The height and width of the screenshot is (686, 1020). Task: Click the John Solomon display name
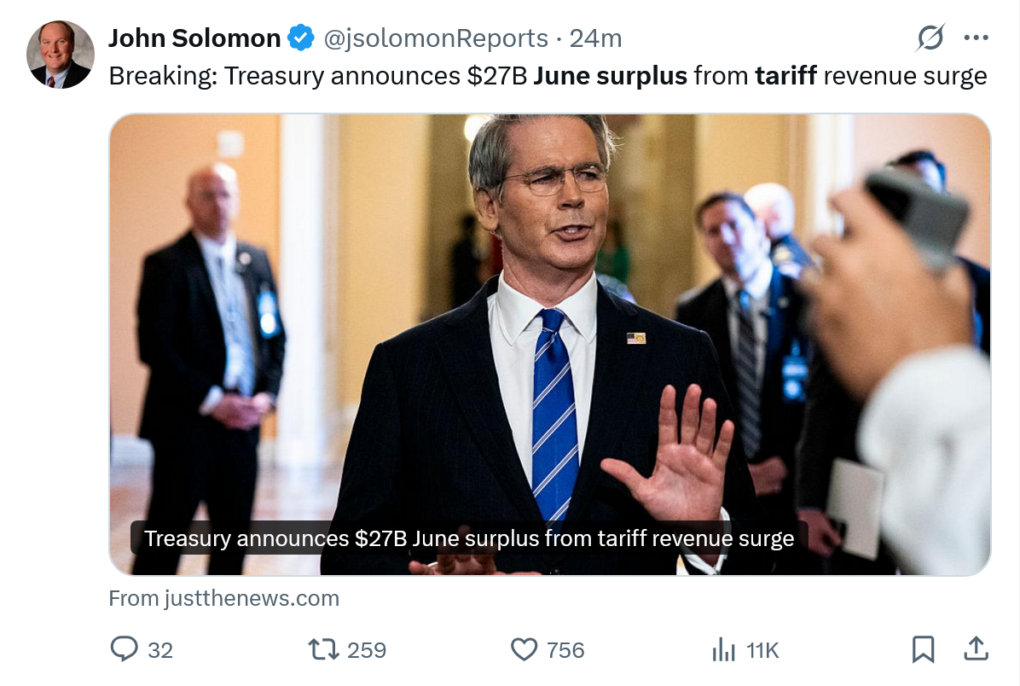click(194, 38)
